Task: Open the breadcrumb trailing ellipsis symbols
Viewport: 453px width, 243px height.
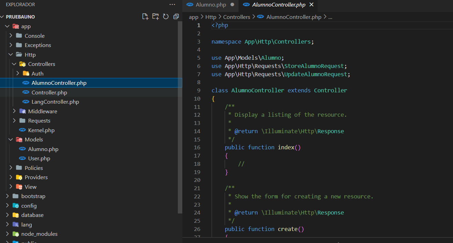Action: [330, 17]
